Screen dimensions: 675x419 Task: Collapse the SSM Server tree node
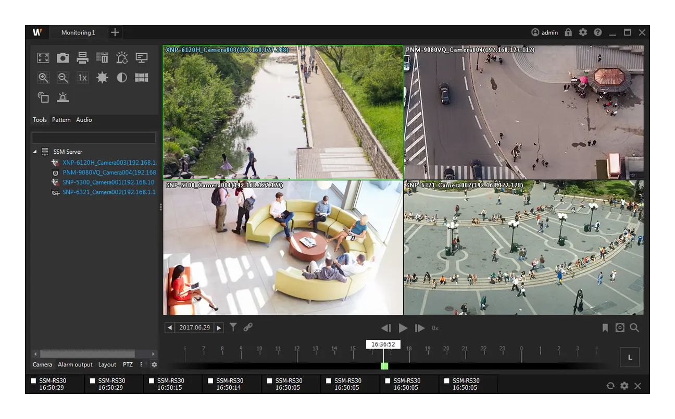35,152
